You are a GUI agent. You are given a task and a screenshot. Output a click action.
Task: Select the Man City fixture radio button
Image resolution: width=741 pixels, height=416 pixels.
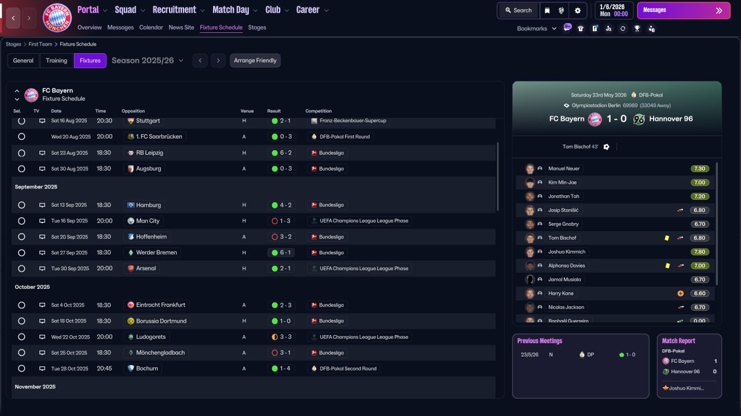coord(21,221)
